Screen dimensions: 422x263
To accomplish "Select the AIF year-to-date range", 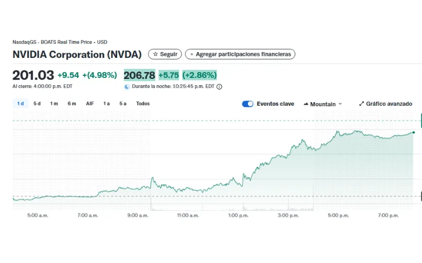I will click(x=90, y=104).
